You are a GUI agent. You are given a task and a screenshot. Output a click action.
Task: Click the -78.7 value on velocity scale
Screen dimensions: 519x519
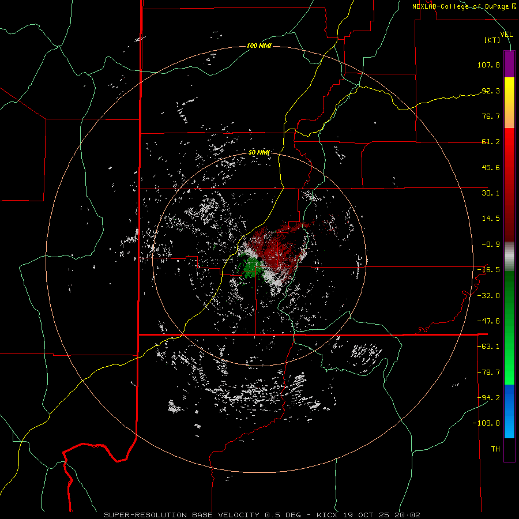(x=488, y=373)
